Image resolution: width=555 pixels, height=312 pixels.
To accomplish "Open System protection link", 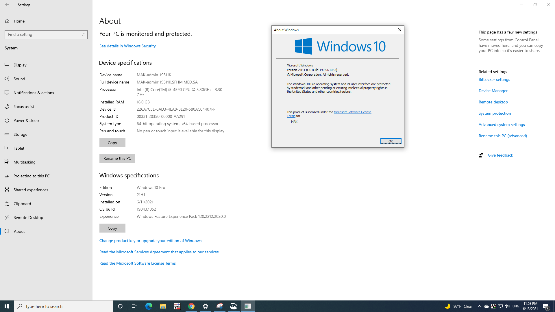I will click(495, 113).
